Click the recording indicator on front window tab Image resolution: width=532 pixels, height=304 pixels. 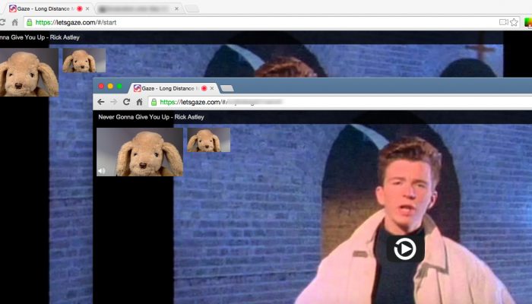coord(204,88)
